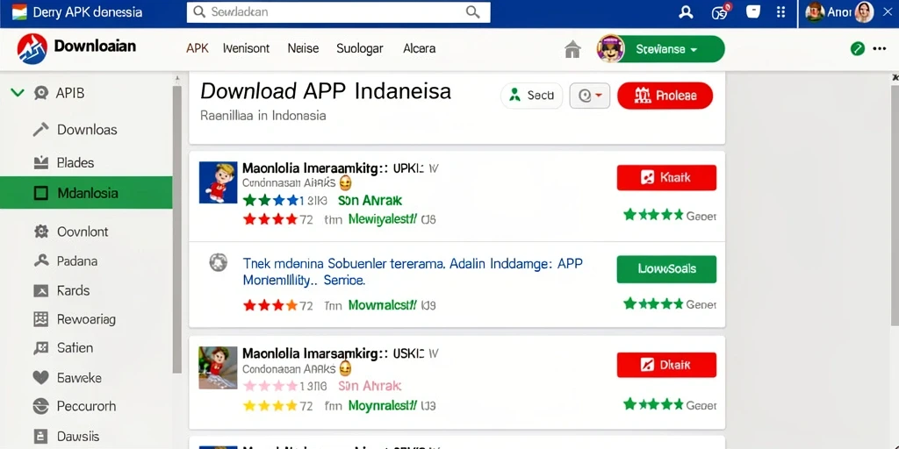Click the round icon next to Peccurorh

click(x=40, y=407)
